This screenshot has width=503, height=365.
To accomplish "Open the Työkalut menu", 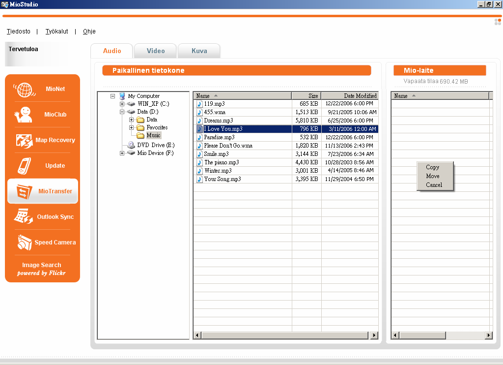I will 57,31.
